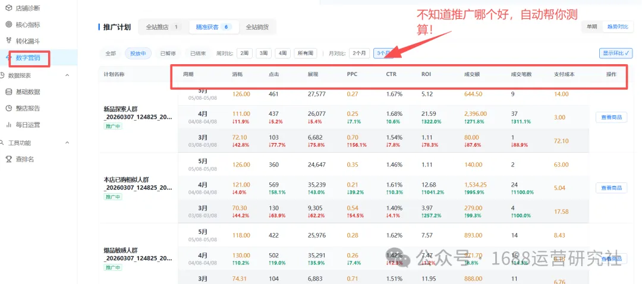Choose 所有周 weekly comparison

306,53
